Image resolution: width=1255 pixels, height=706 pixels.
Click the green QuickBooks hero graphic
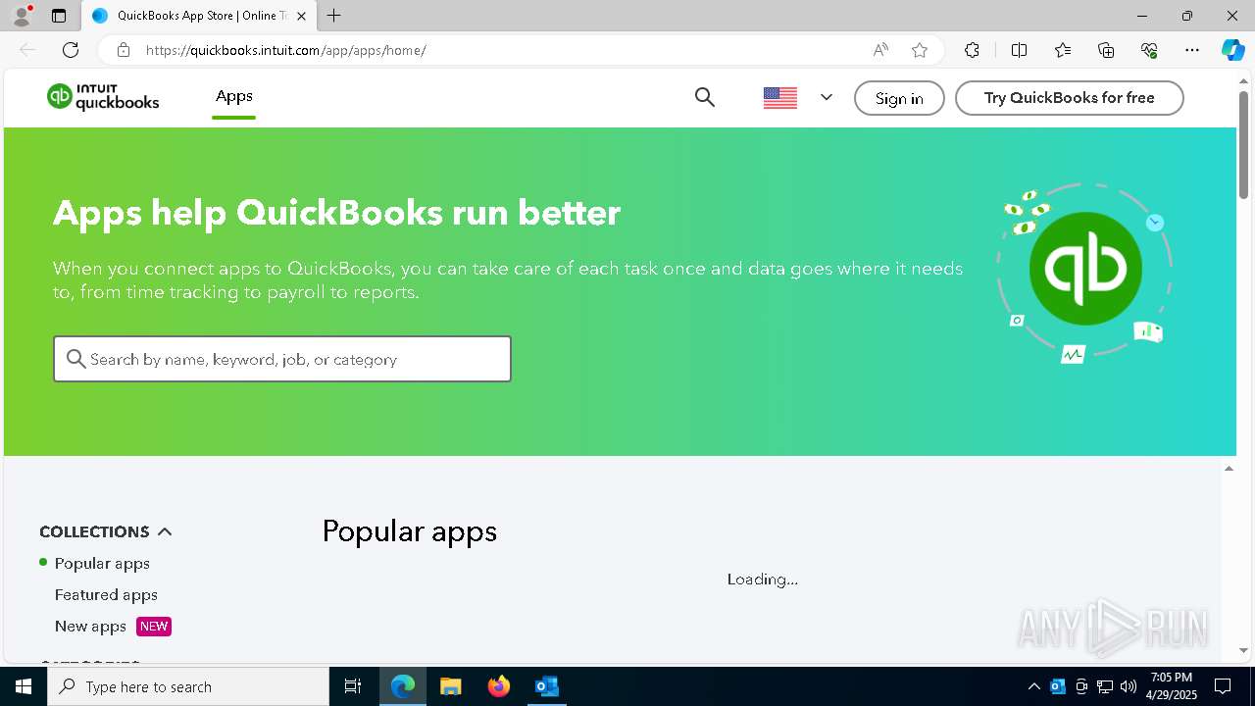click(x=1085, y=269)
